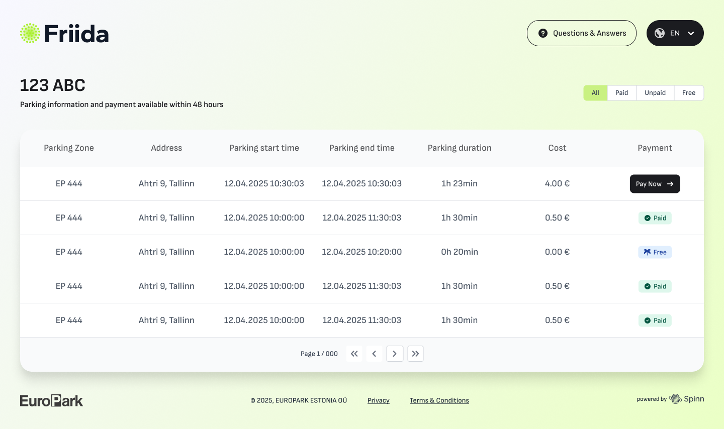The width and height of the screenshot is (724, 429).
Task: Click the Page 1 / 000 indicator
Action: click(319, 354)
